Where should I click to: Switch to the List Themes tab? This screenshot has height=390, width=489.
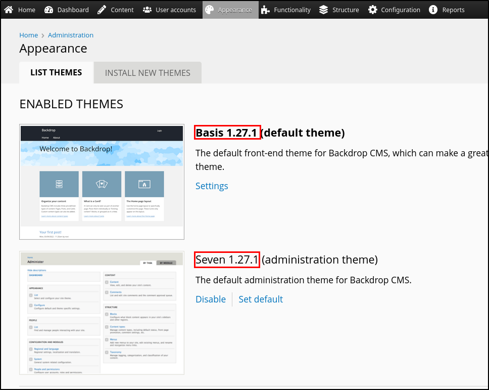pos(56,72)
